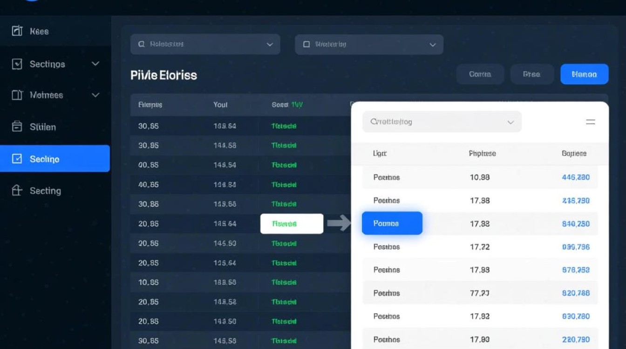Click the Corrra button
The image size is (626, 349).
pos(480,74)
